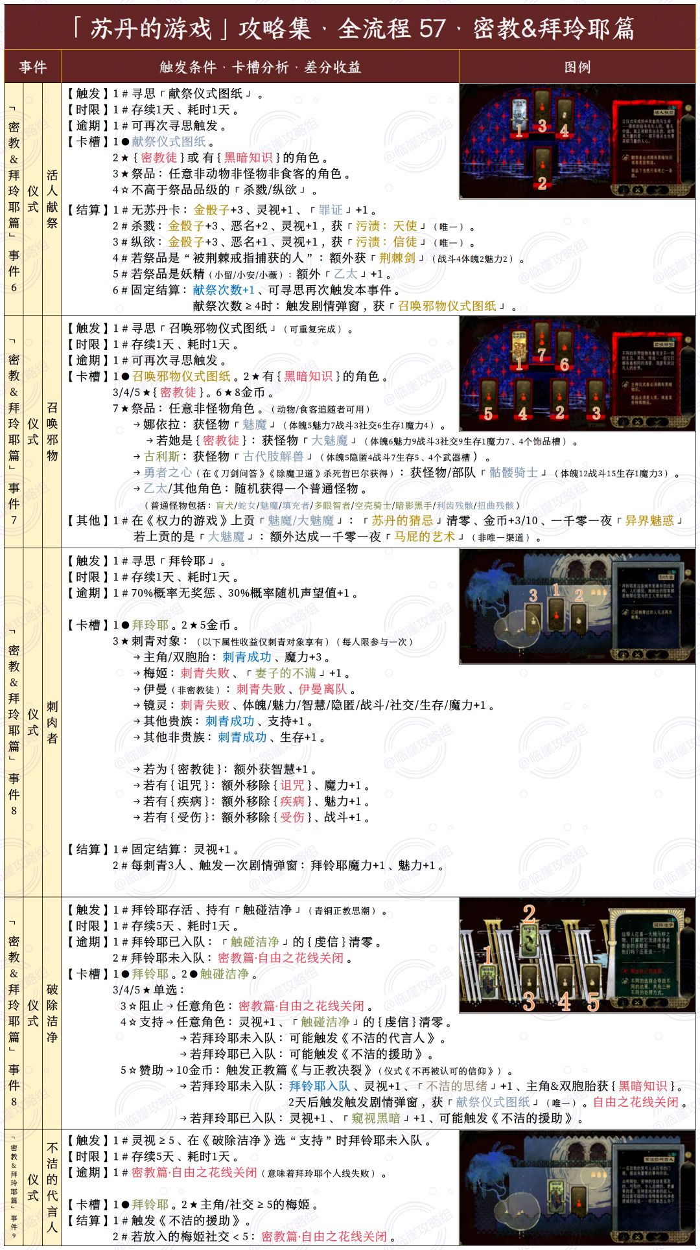Viewport: 700px width, 1250px height.
Task: Click slot numbered 5 in 破除洁净 screenshot
Action: [592, 980]
